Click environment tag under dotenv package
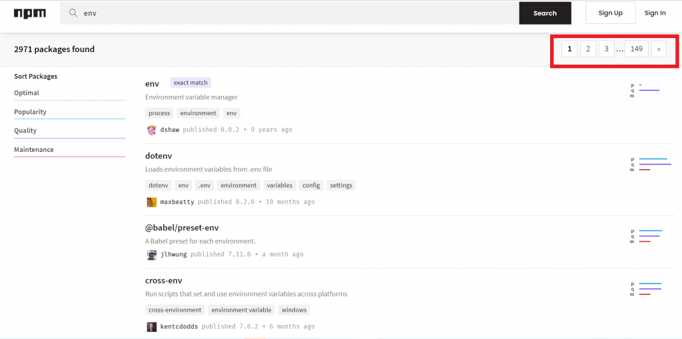 click(x=239, y=185)
